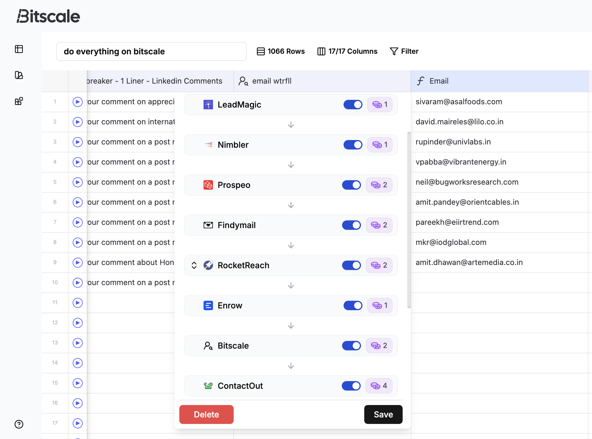Image resolution: width=592 pixels, height=439 pixels.
Task: Click the ContactOut provider icon
Action: coord(208,386)
